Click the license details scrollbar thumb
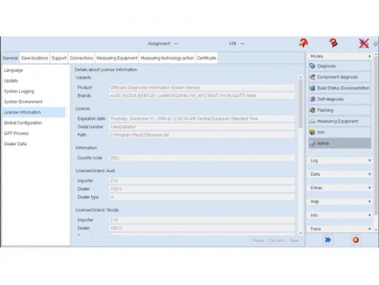379x285 pixels. [300, 104]
